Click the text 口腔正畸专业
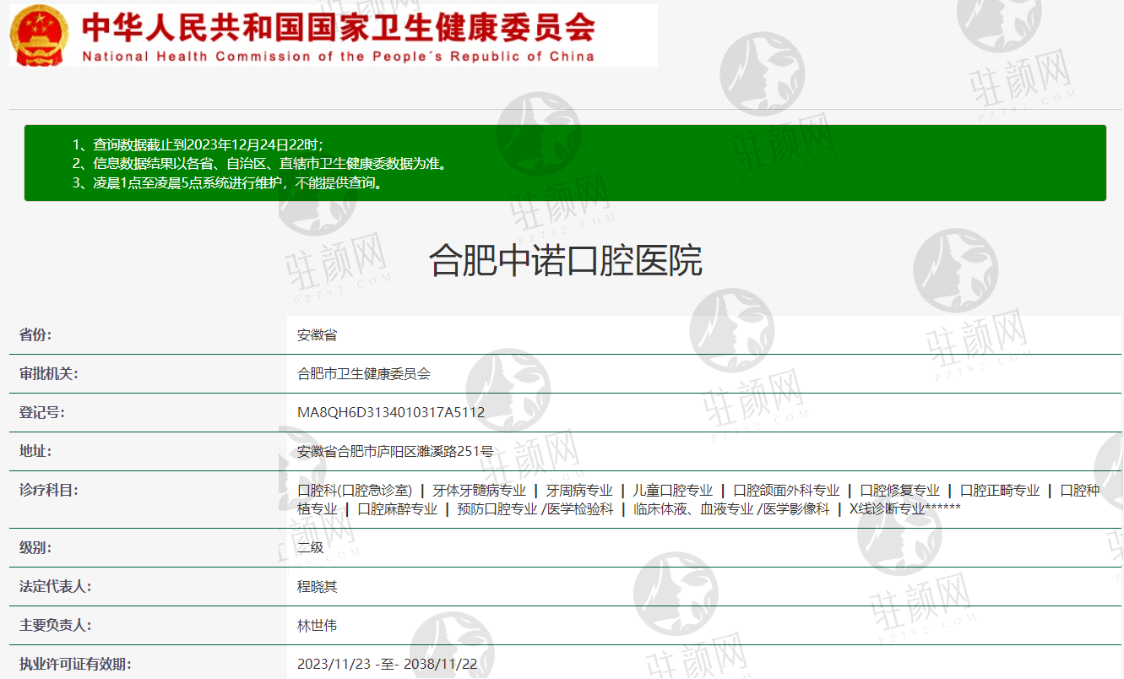Viewport: 1124px width, 679px height. pos(1000,491)
